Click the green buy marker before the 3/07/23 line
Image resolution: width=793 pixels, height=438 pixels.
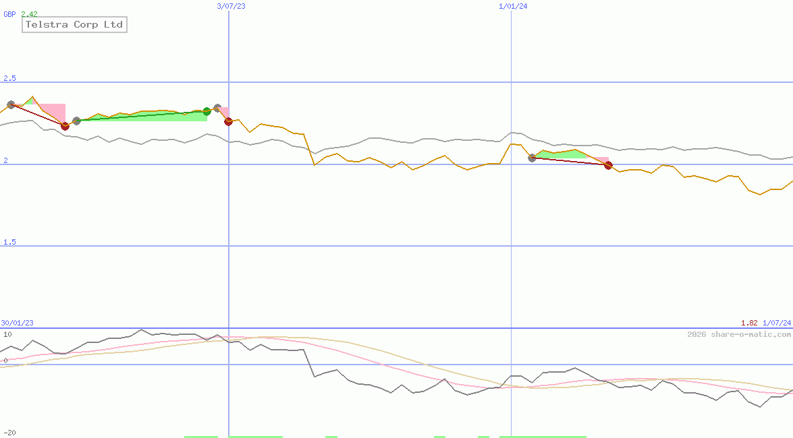pos(207,112)
